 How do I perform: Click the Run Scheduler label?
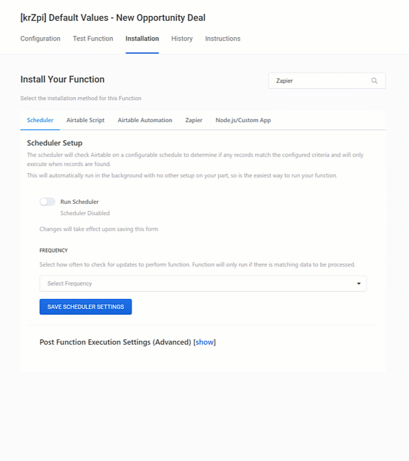click(79, 202)
